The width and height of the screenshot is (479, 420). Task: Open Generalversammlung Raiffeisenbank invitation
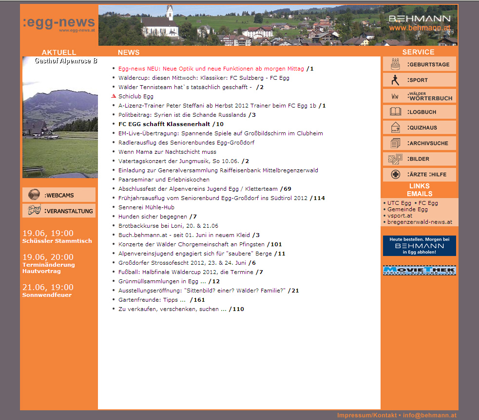coord(218,170)
